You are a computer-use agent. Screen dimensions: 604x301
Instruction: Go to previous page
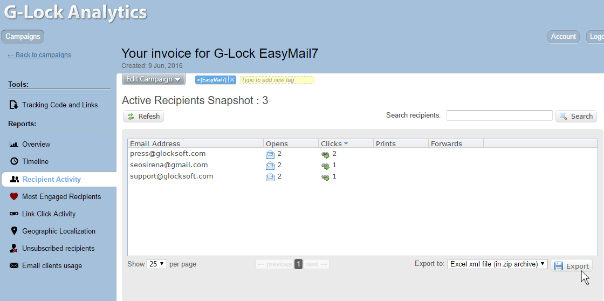coord(274,264)
